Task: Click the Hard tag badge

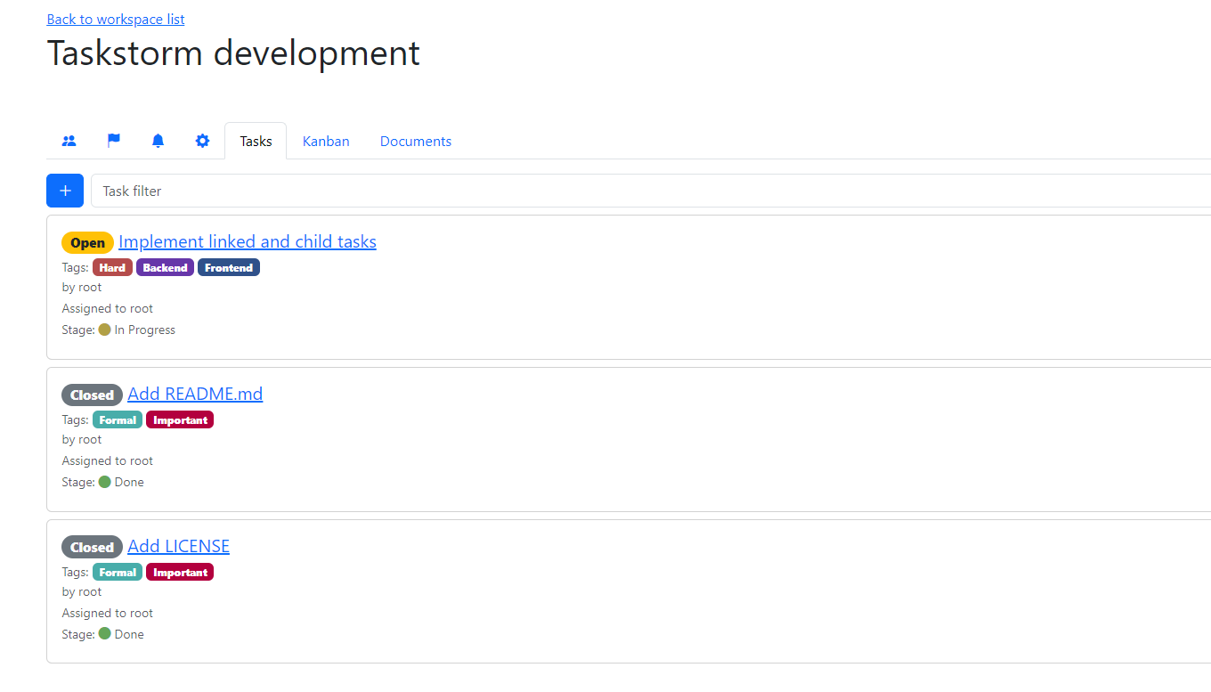Action: (112, 267)
